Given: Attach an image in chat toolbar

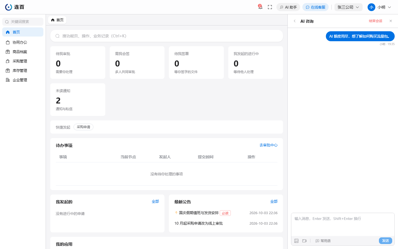Looking at the screenshot, I should coord(297,241).
